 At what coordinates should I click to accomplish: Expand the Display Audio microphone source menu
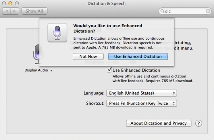coord(38,70)
